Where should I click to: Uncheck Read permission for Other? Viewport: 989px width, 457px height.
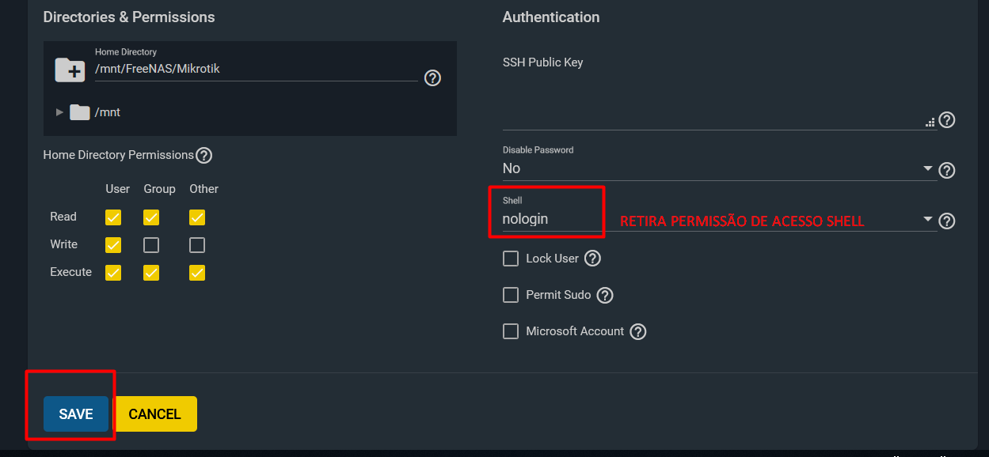[197, 217]
